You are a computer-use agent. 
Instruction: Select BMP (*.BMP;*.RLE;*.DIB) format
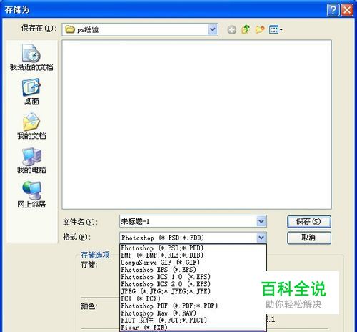193,255
